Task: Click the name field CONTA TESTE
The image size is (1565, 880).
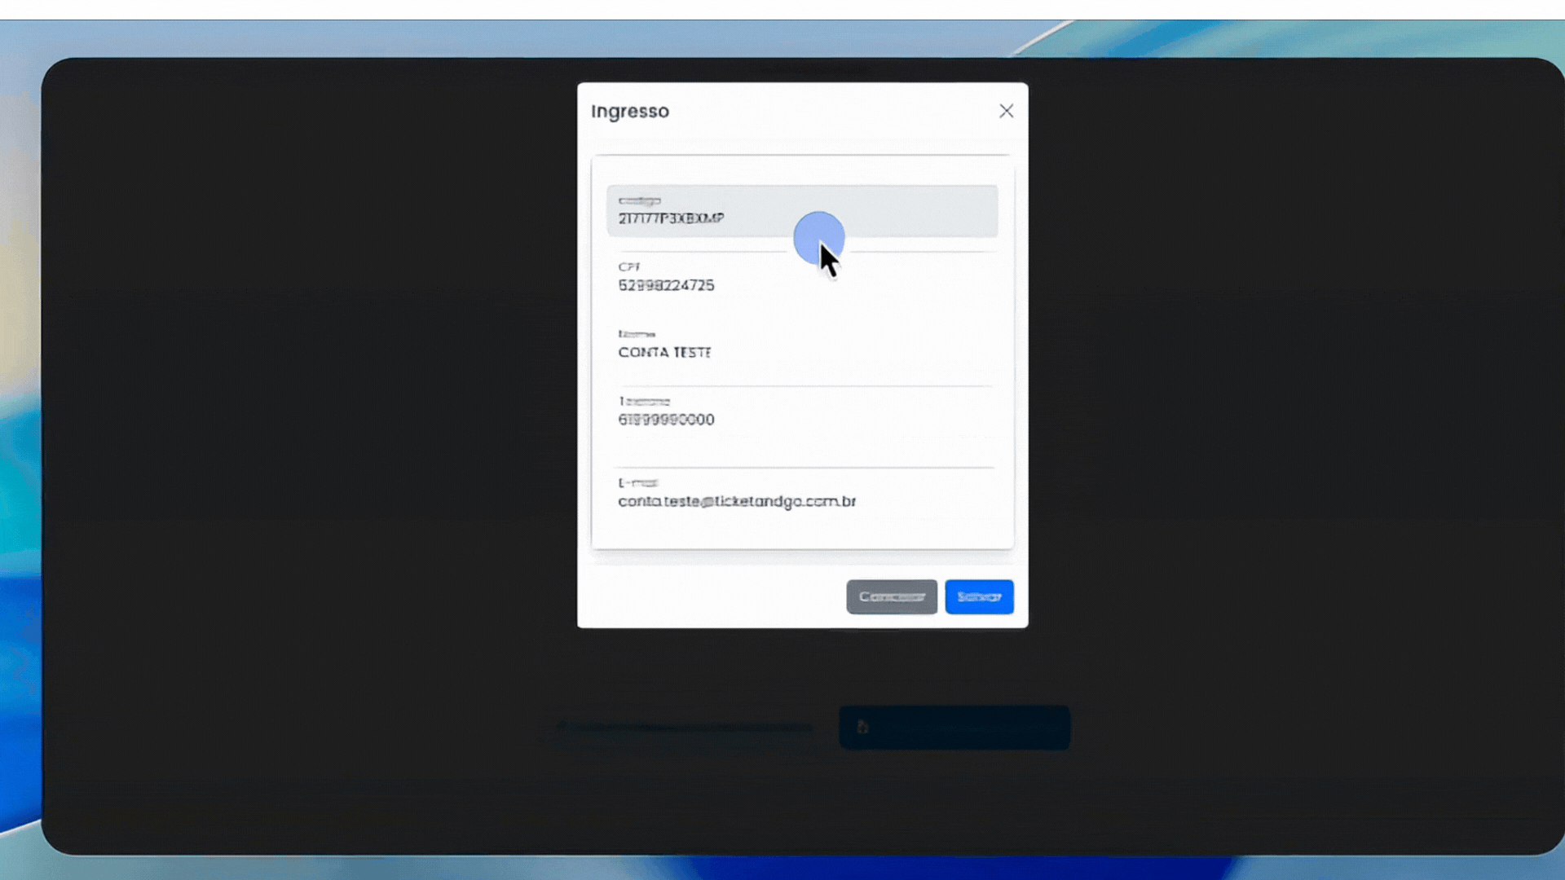Action: tap(802, 345)
